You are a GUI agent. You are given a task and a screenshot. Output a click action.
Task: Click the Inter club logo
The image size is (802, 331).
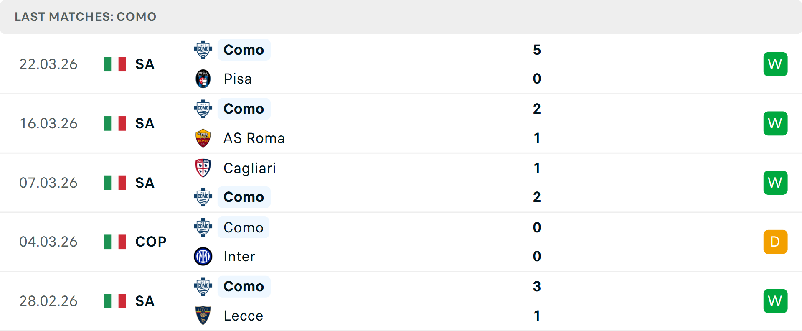tap(203, 256)
